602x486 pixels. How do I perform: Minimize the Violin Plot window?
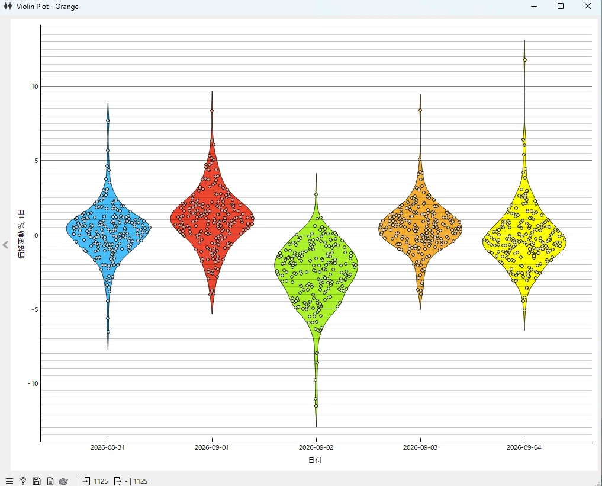534,6
